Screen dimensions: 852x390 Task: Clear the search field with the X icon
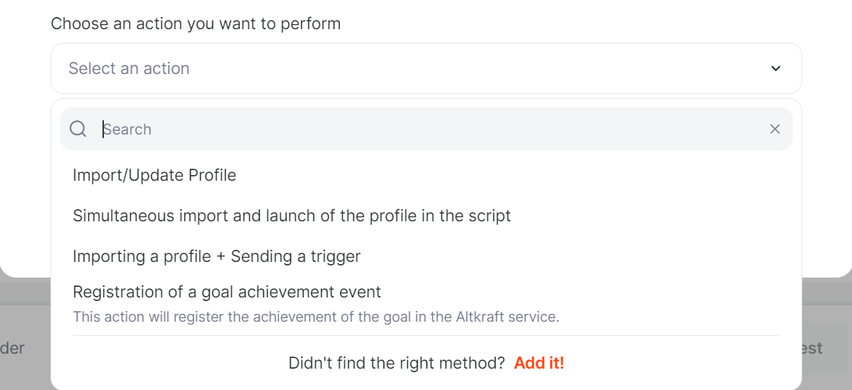click(775, 129)
